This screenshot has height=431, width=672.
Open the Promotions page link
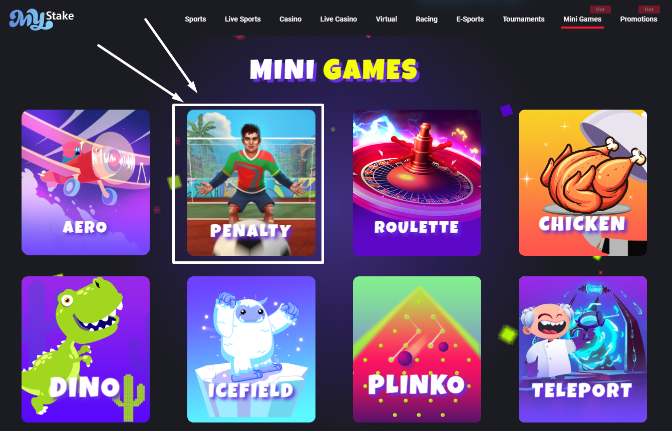point(638,19)
